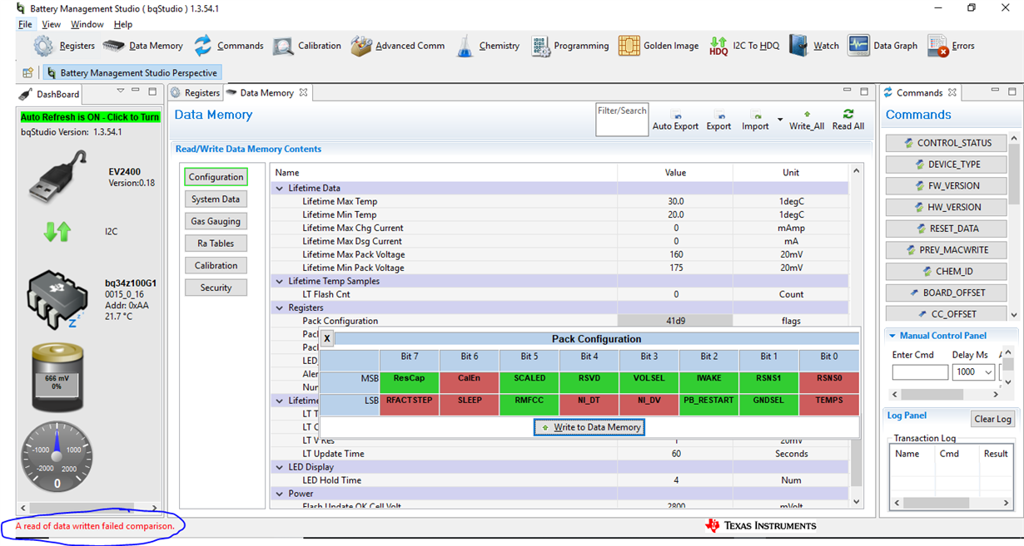Click the Filter/Search input field
The image size is (1024, 546).
coord(622,120)
